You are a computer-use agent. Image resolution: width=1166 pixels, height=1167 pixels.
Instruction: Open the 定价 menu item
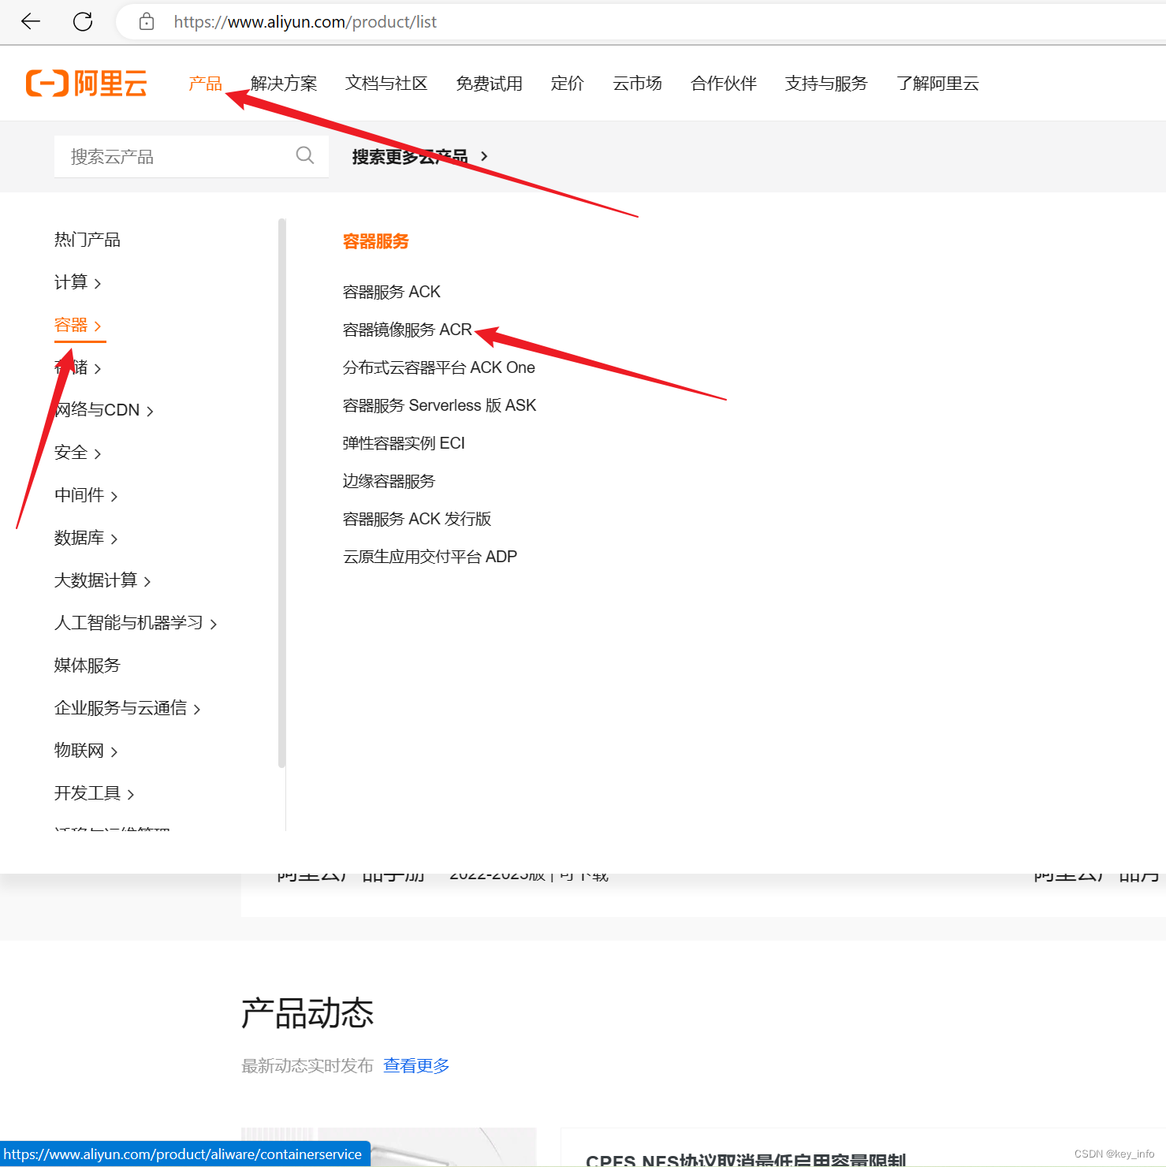(568, 84)
